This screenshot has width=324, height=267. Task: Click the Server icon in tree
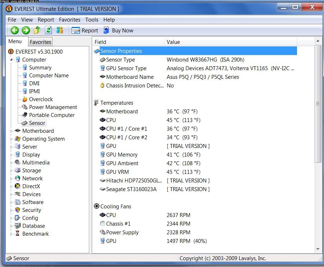[18, 146]
